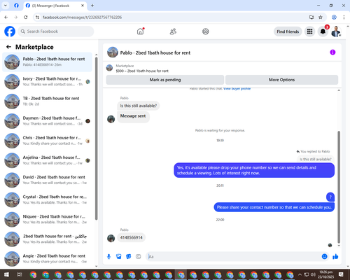Open the Windows Start menu
Screen dimensions: 350x280
(6, 274)
